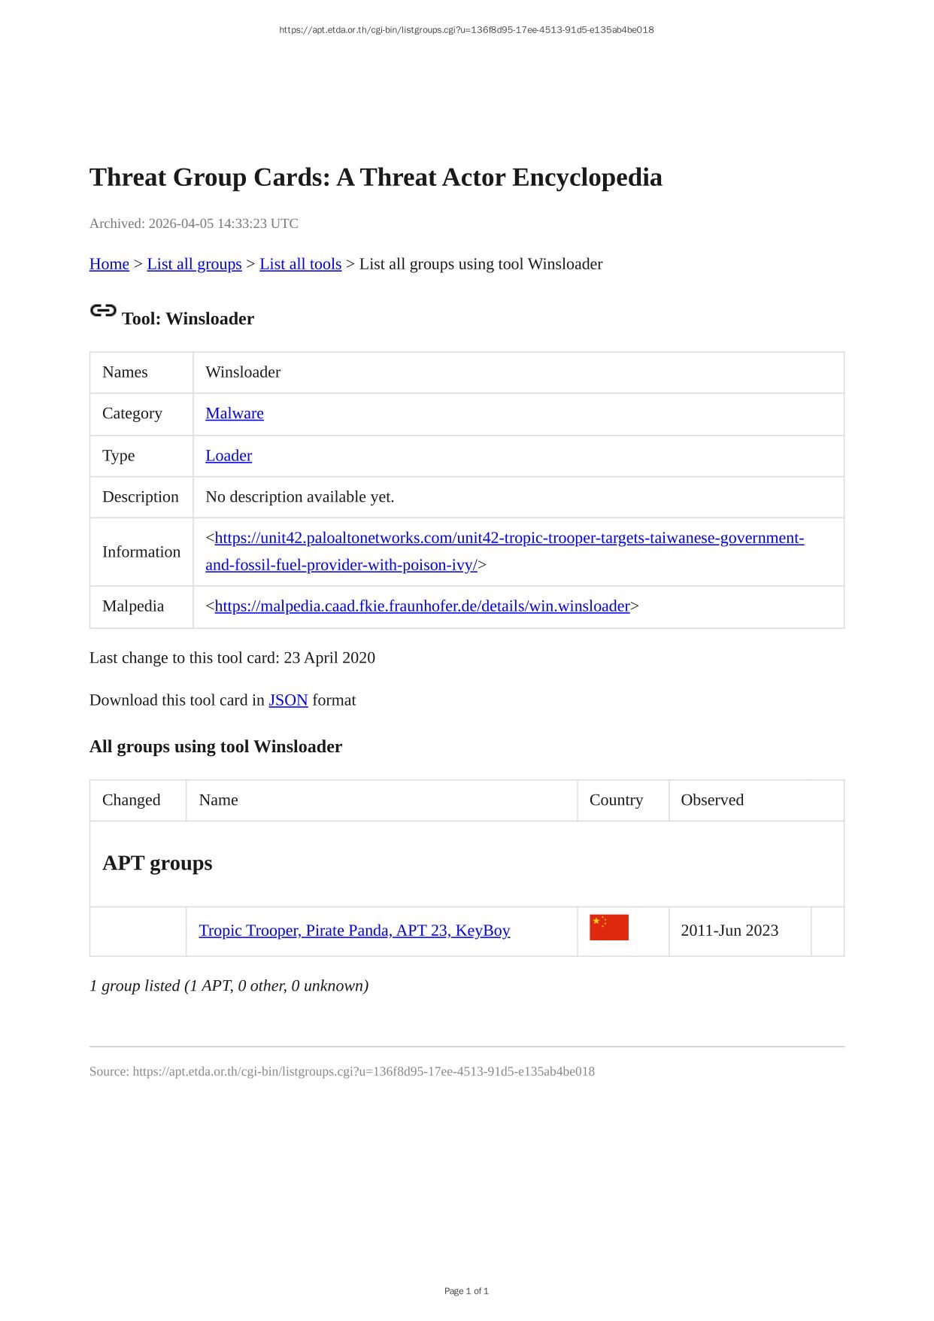This screenshot has width=934, height=1321.
Task: Open the List all groups breadcrumb
Action: click(x=194, y=264)
